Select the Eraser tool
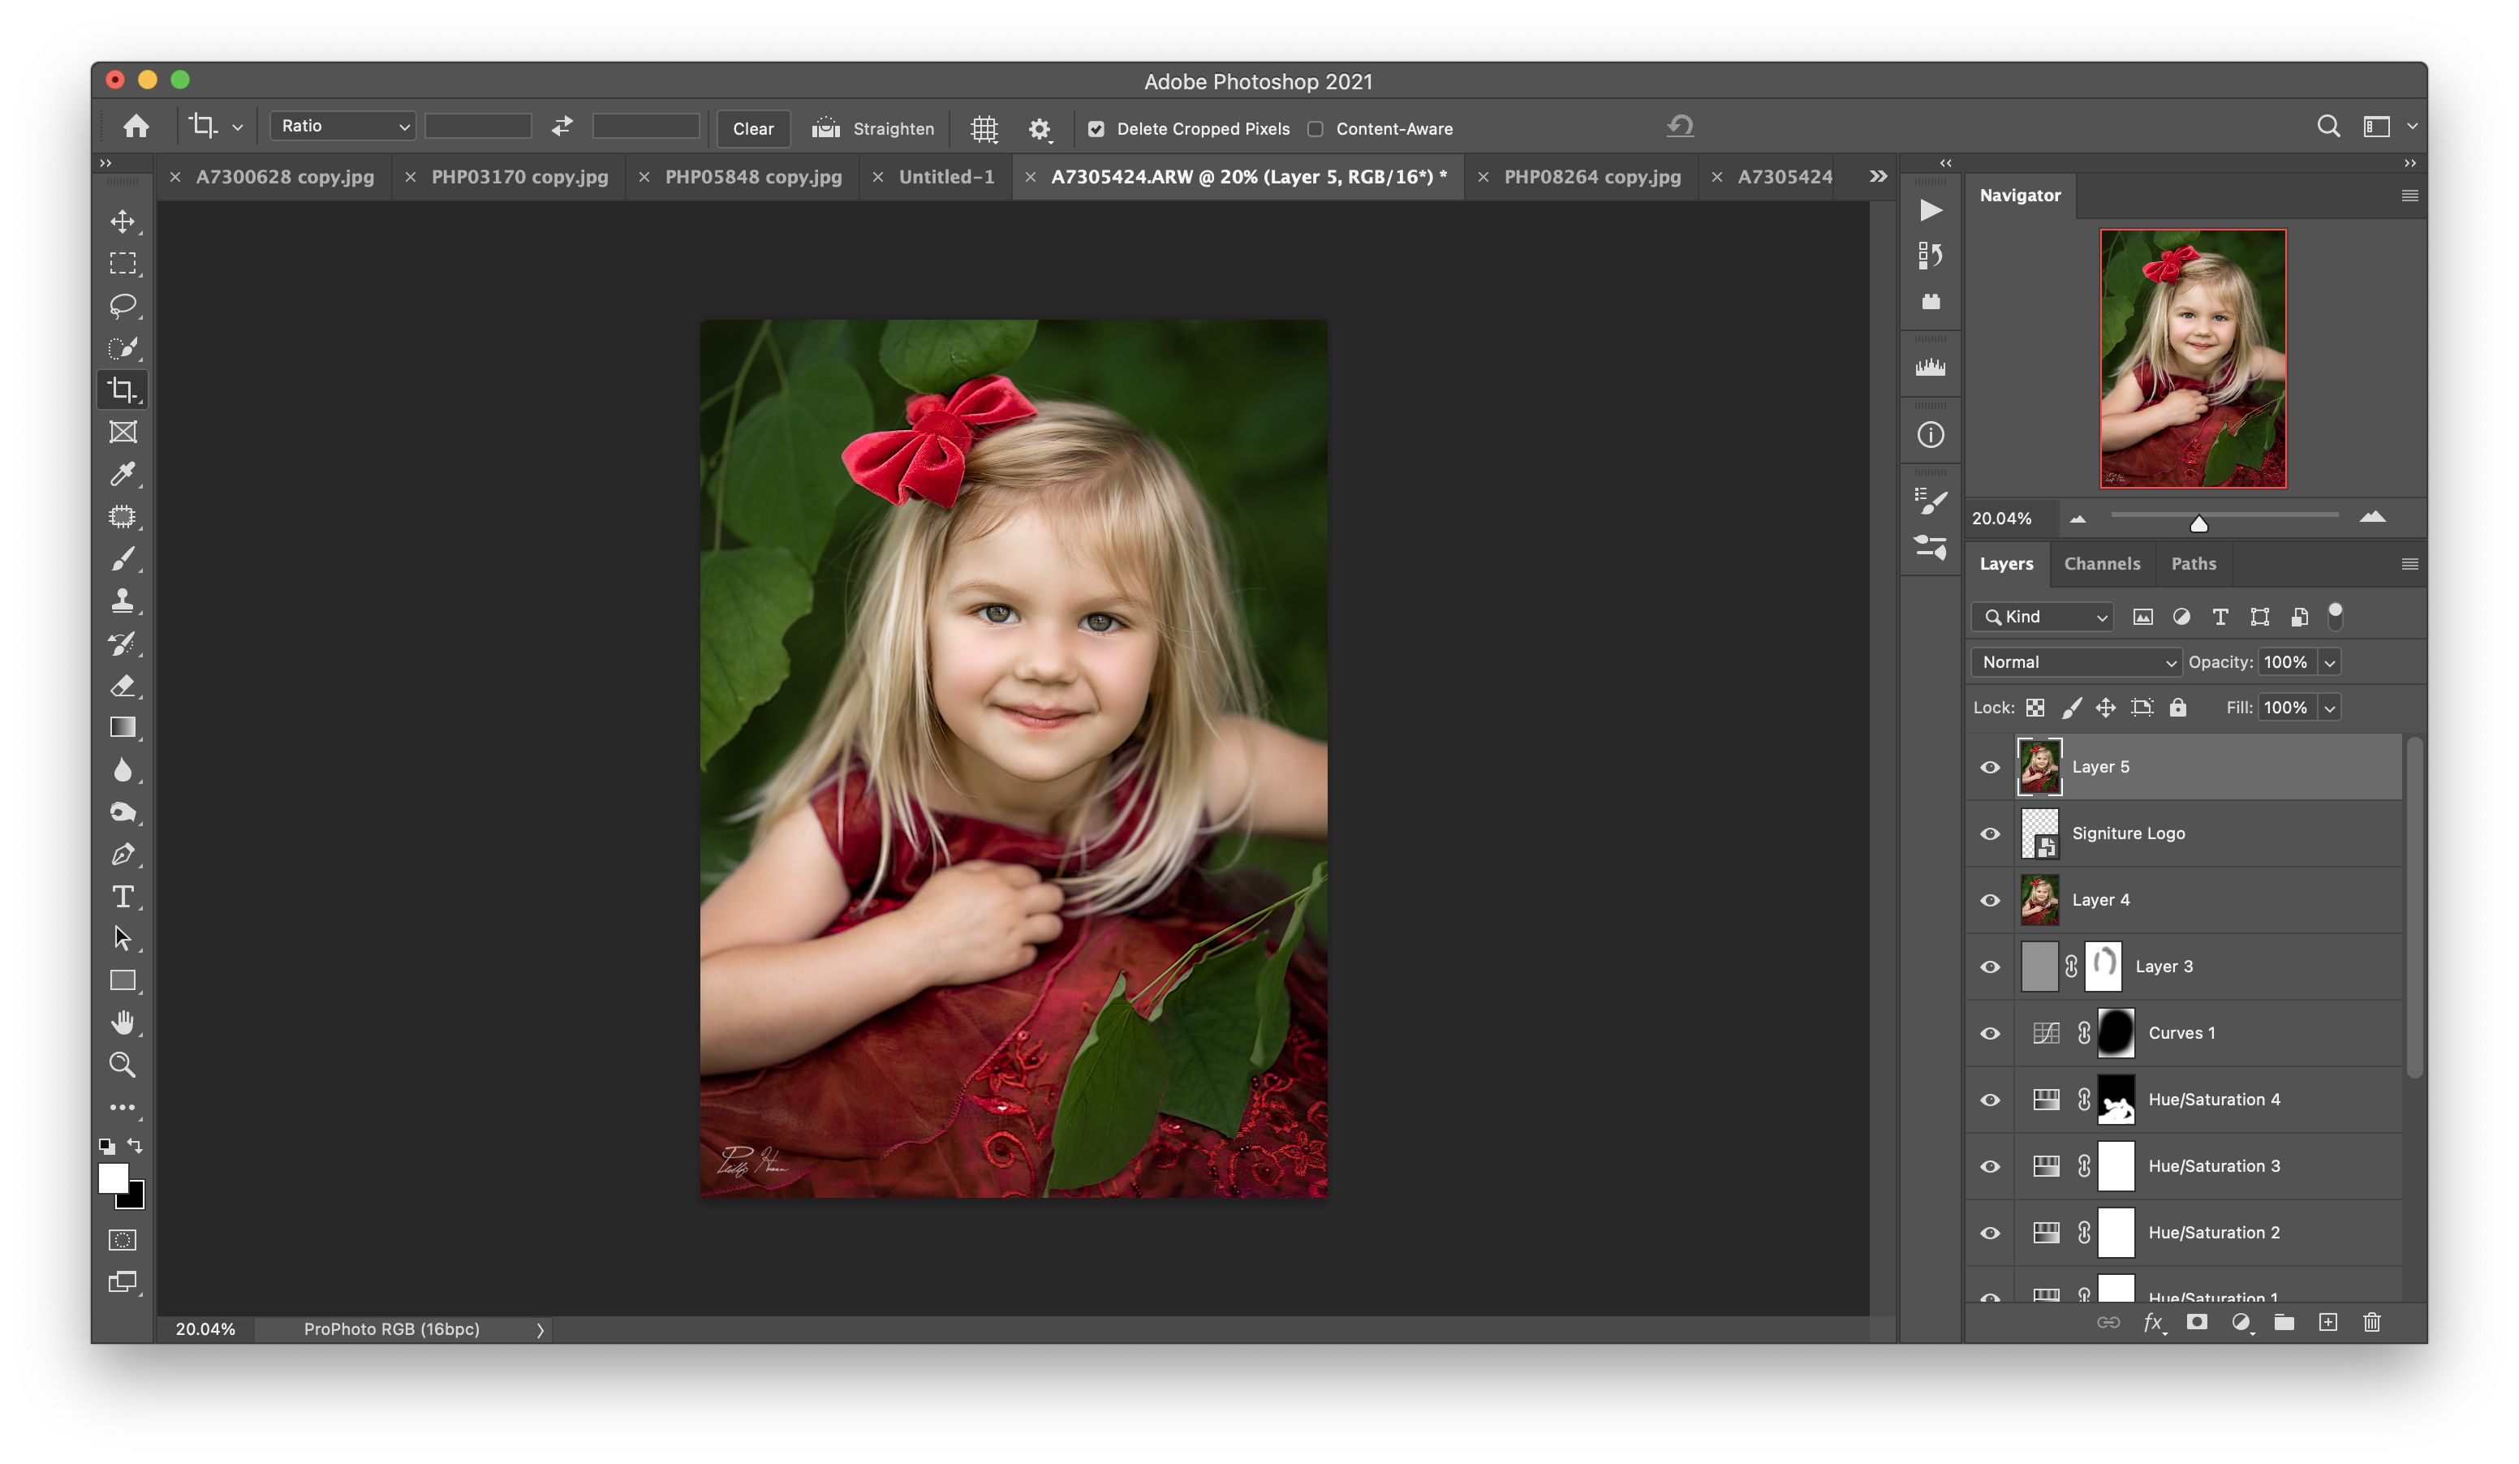The width and height of the screenshot is (2519, 1464). click(x=123, y=686)
